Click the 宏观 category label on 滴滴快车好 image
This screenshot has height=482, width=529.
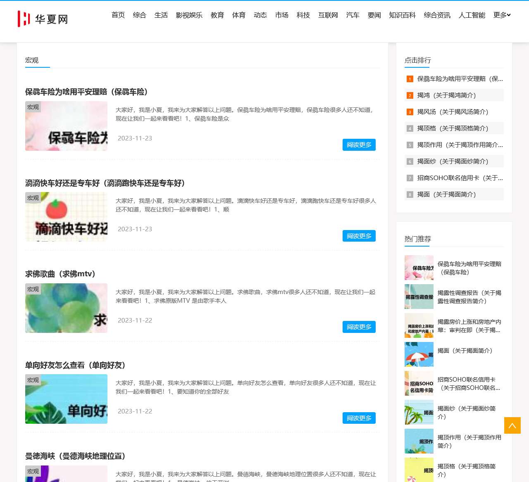[33, 197]
